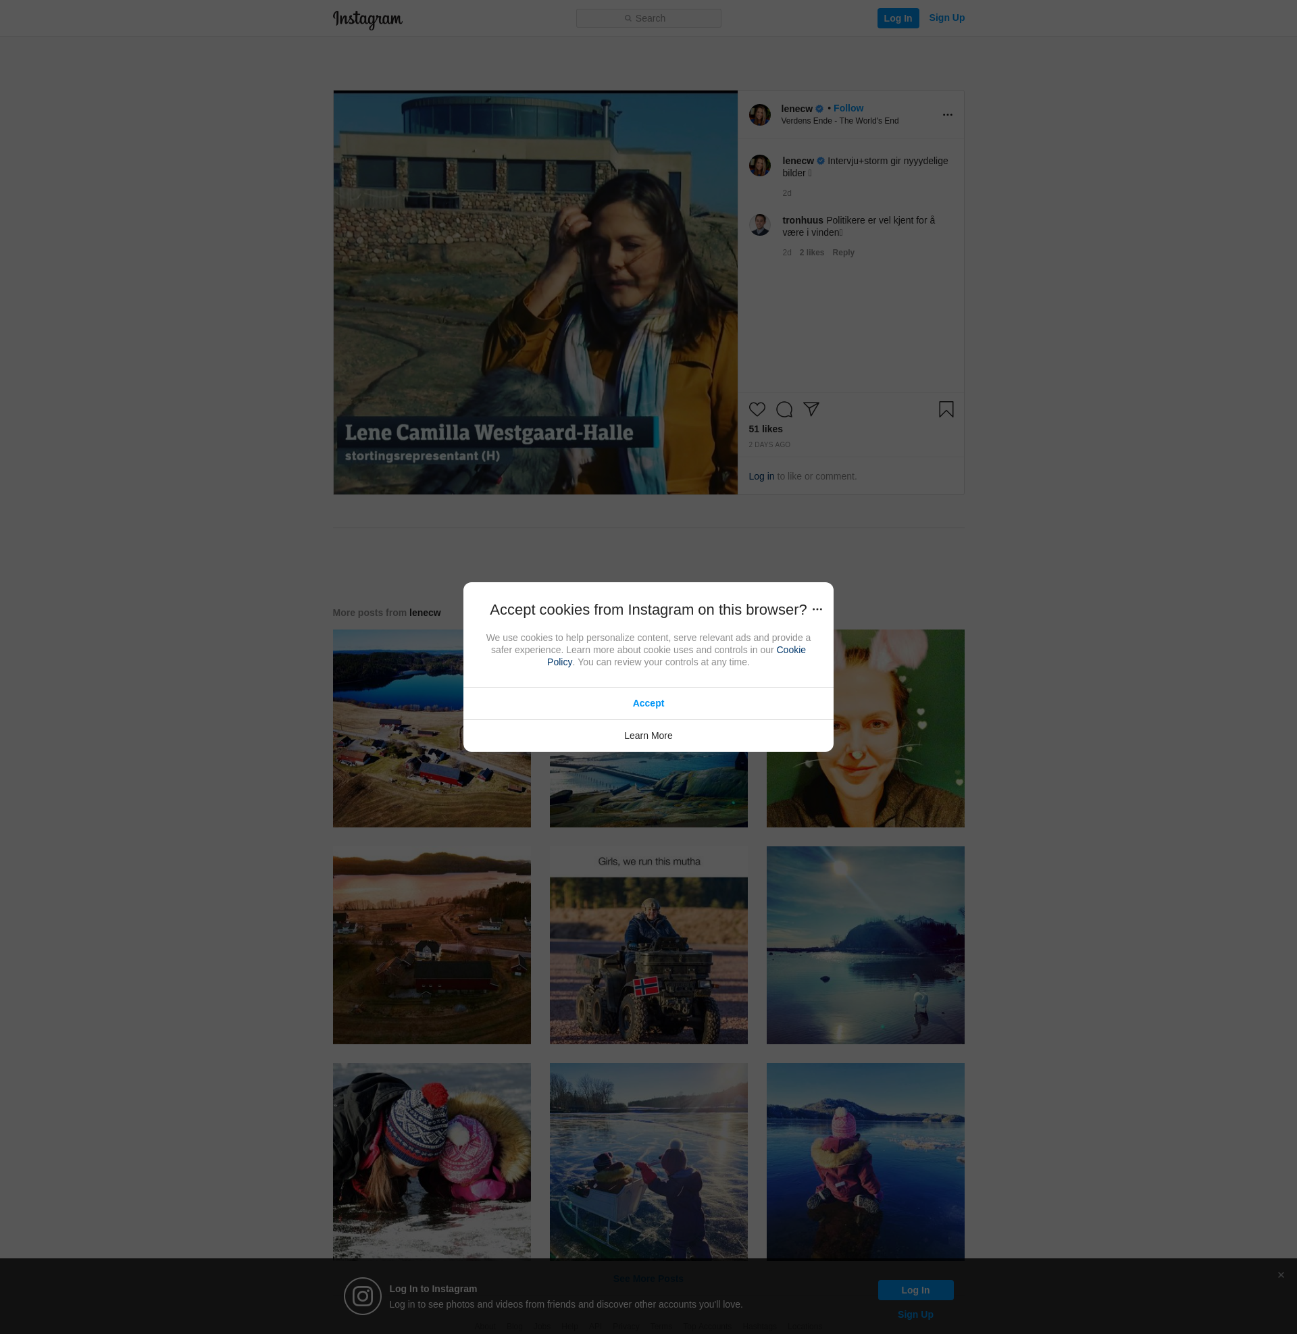Open lenecw link in More posts heading
The image size is (1297, 1334).
[424, 613]
